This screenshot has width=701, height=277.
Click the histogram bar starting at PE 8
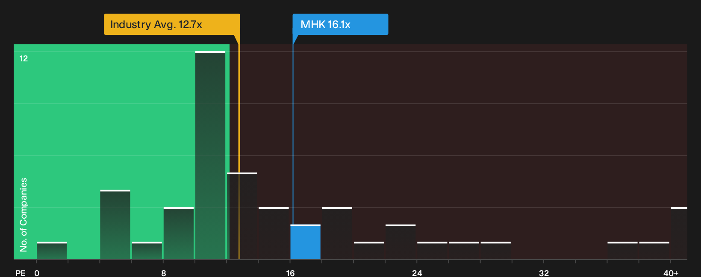pyautogui.click(x=179, y=233)
